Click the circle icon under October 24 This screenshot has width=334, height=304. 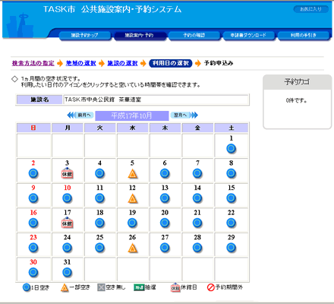(67, 248)
